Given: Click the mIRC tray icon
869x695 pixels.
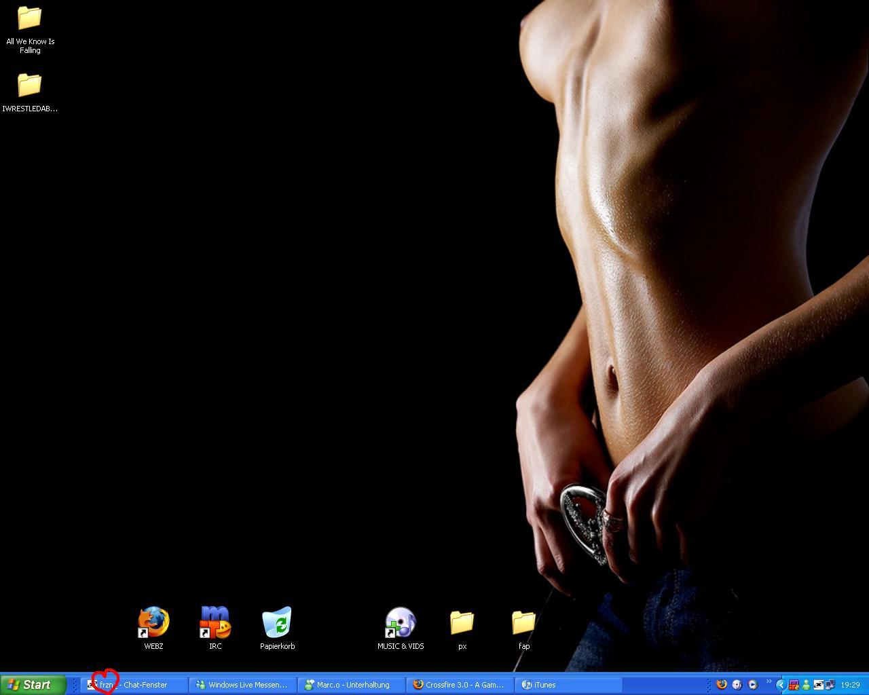Looking at the screenshot, I should (x=793, y=685).
